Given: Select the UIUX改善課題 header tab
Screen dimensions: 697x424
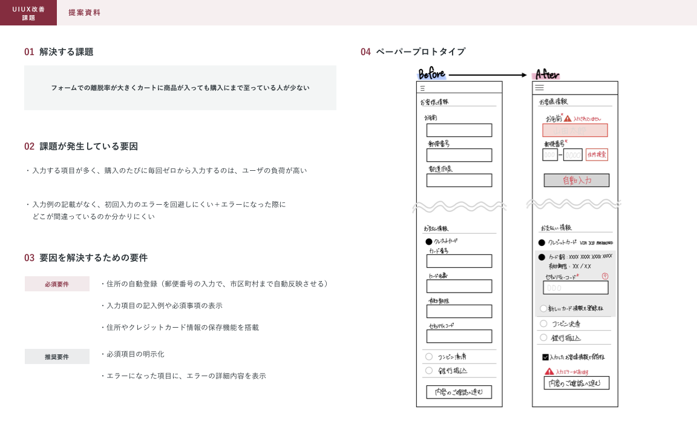Looking at the screenshot, I should point(28,13).
